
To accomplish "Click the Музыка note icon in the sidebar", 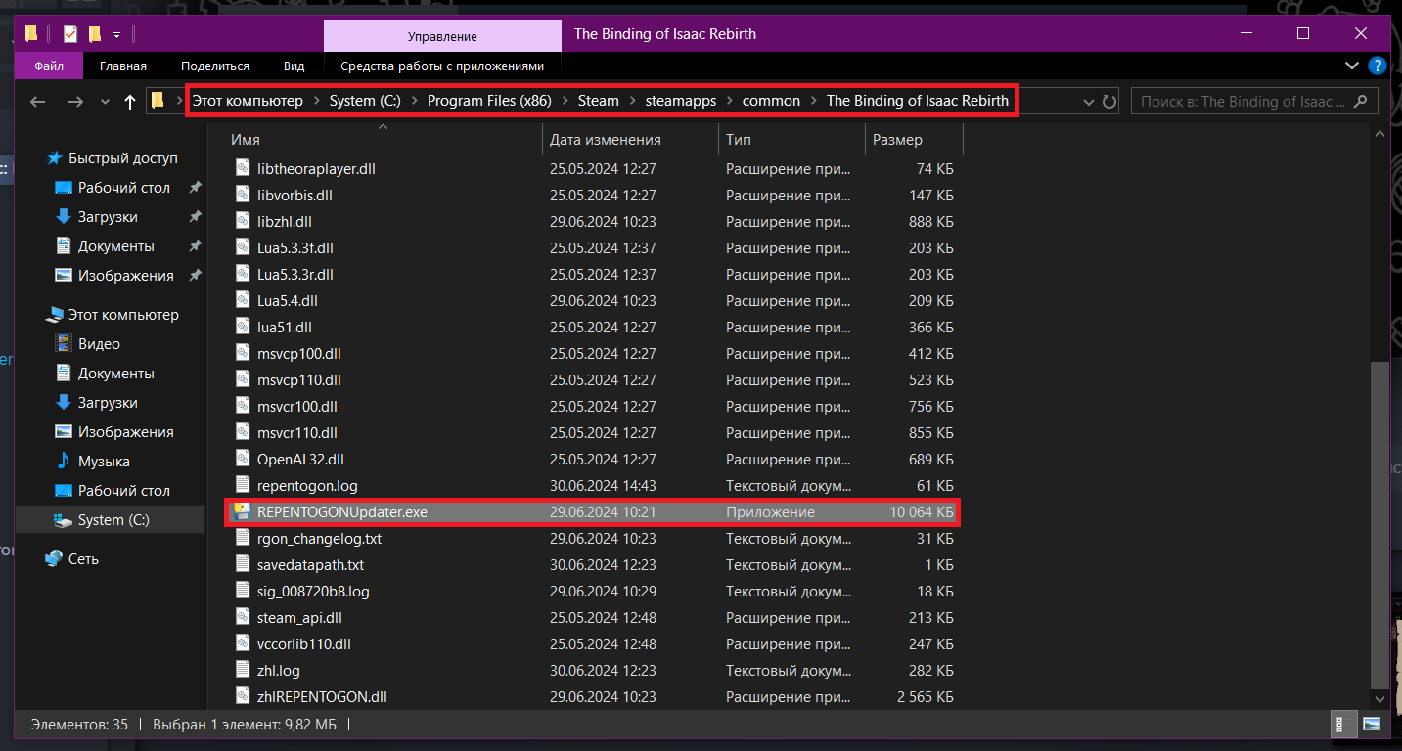I will click(64, 462).
